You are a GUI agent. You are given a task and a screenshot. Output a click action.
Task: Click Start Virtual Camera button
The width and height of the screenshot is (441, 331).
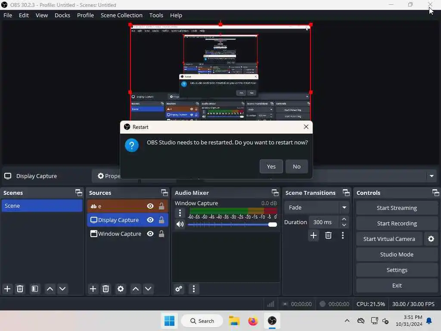pyautogui.click(x=389, y=239)
